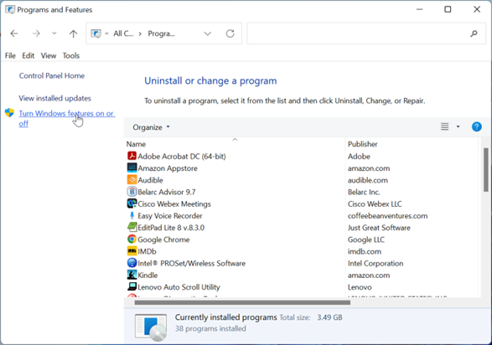Click the coffeebeanventures.com publisher cell
Image resolution: width=492 pixels, height=345 pixels.
click(x=387, y=216)
